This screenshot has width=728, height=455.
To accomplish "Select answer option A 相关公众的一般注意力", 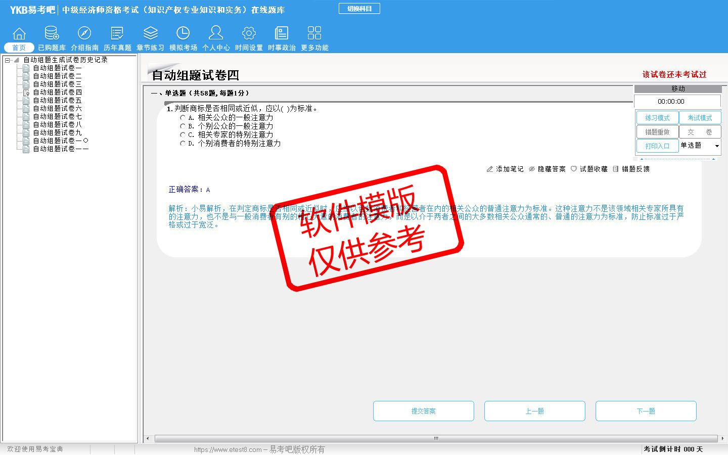I will pos(183,118).
